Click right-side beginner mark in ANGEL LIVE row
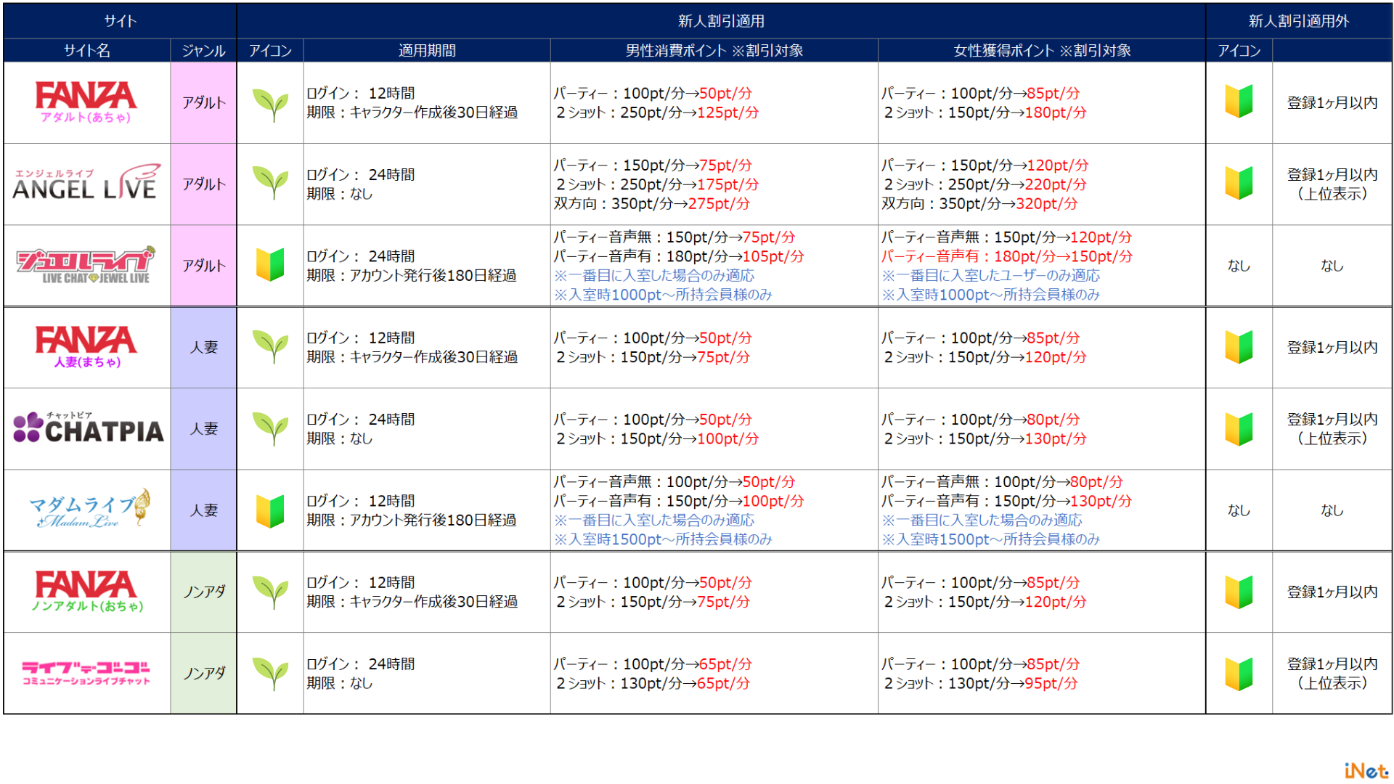This screenshot has height=784, width=1394. pyautogui.click(x=1239, y=183)
